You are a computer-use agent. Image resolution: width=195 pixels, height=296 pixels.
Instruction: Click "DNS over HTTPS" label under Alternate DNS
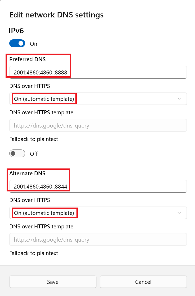point(30,200)
